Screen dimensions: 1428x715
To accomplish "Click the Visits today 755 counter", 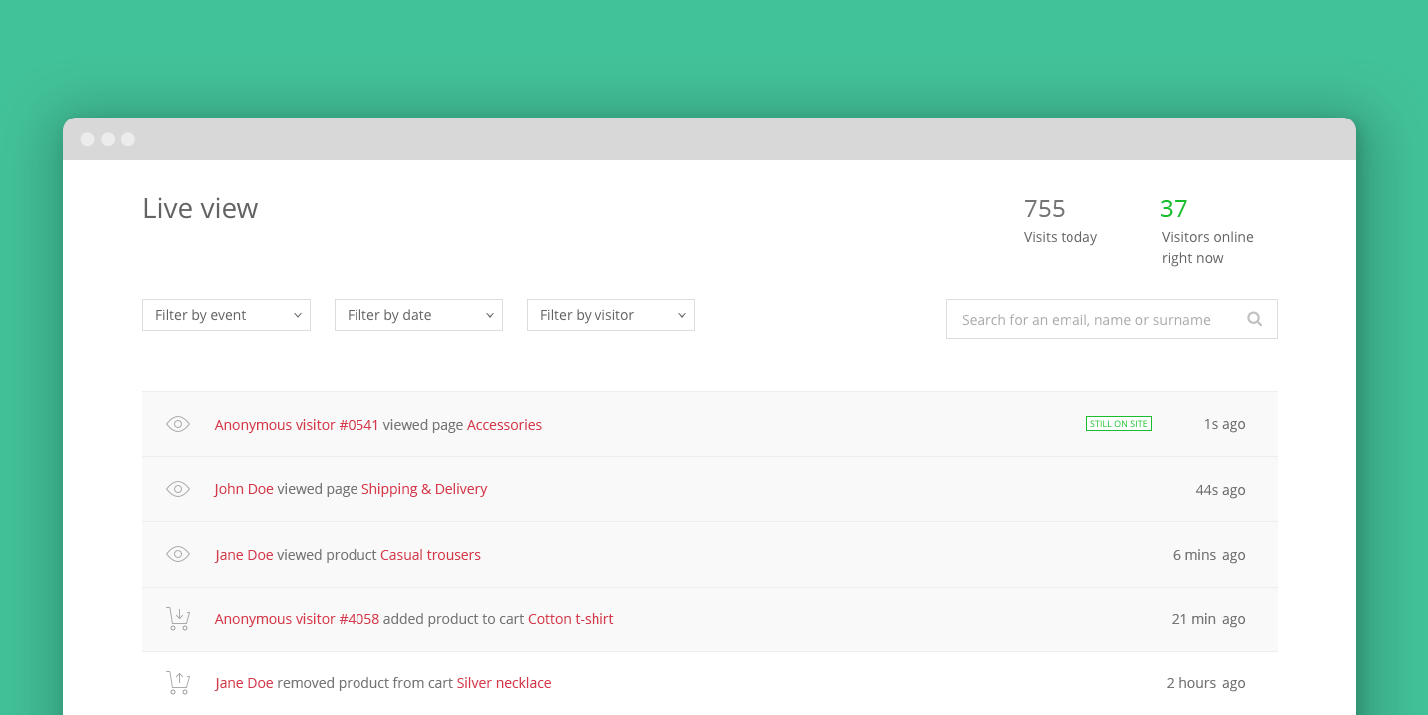I will coord(1044,209).
